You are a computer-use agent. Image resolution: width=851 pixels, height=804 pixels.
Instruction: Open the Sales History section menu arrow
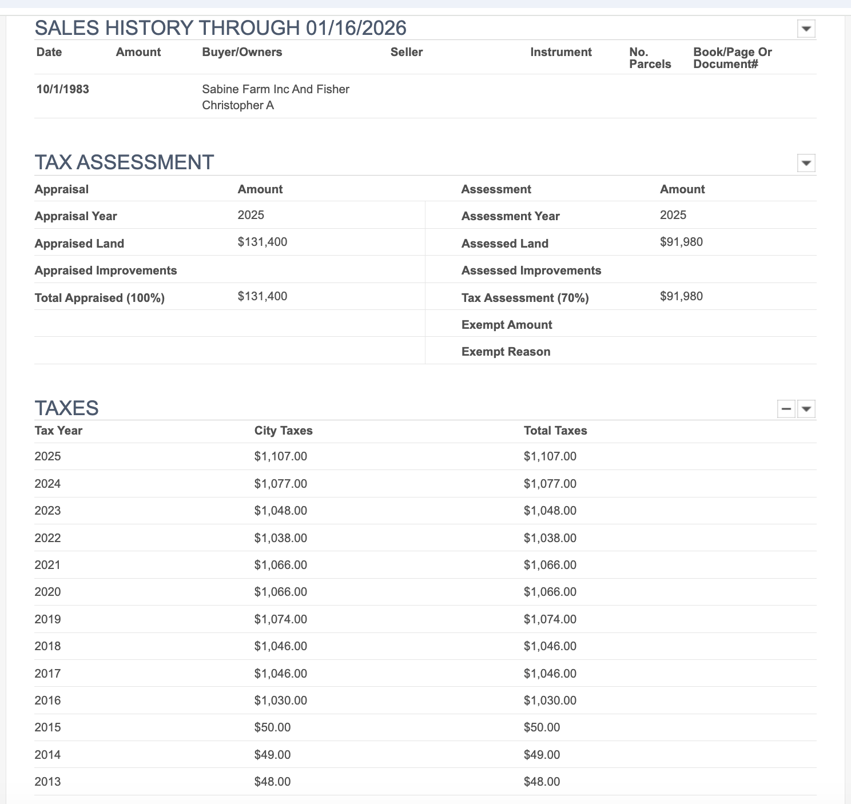tap(805, 27)
